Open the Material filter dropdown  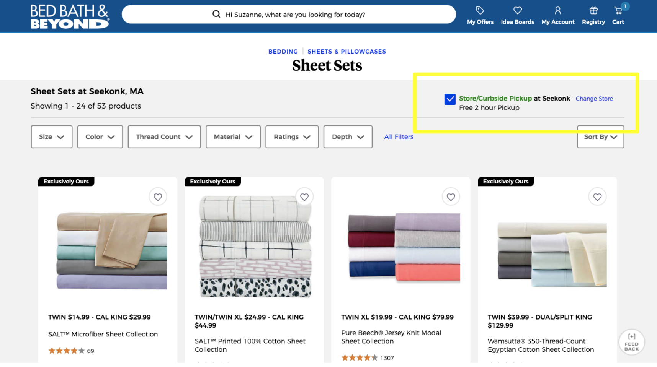pyautogui.click(x=233, y=137)
